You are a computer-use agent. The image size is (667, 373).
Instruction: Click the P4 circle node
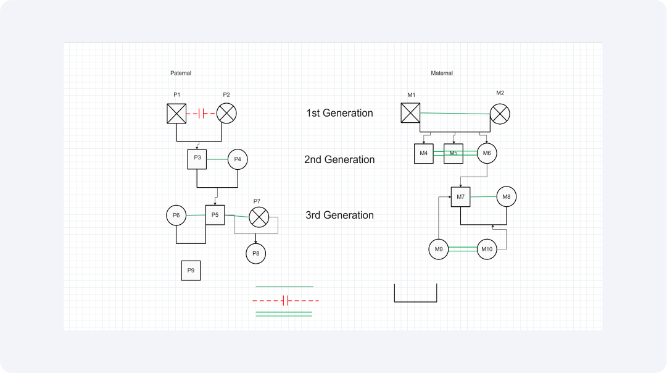pyautogui.click(x=238, y=159)
